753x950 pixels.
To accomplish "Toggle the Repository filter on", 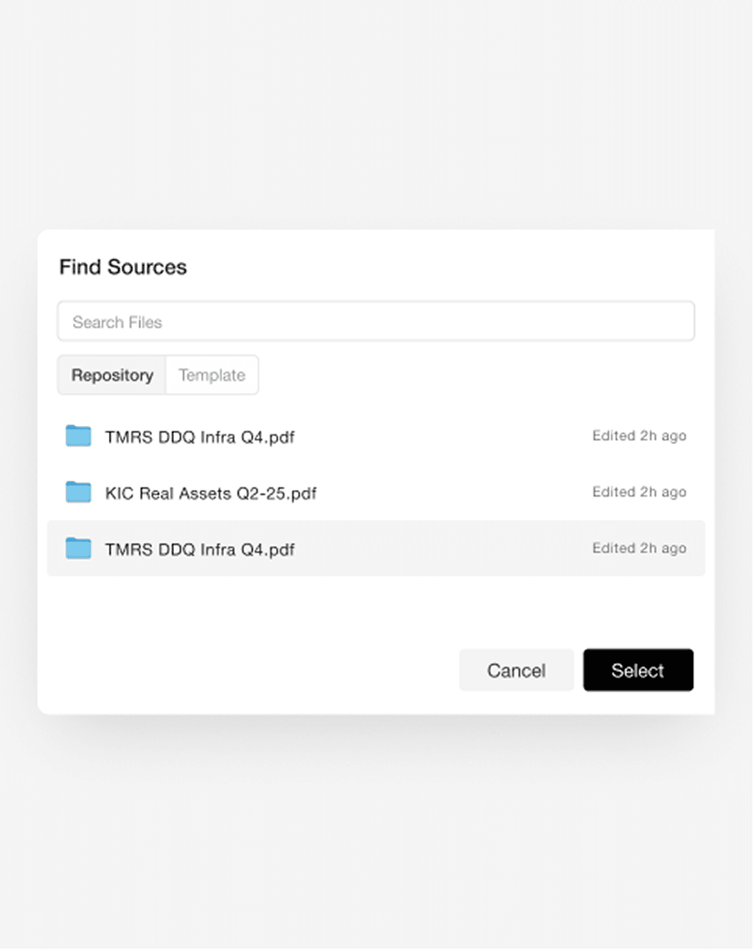I will [112, 375].
